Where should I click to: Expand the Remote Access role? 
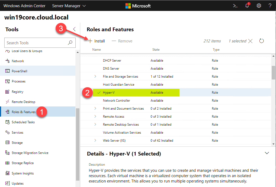[95, 116]
